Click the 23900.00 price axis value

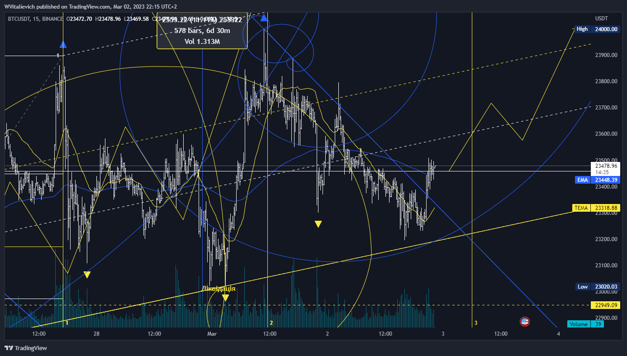(606, 55)
